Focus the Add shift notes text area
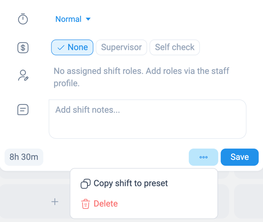The width and height of the screenshot is (263, 222). pos(148,119)
